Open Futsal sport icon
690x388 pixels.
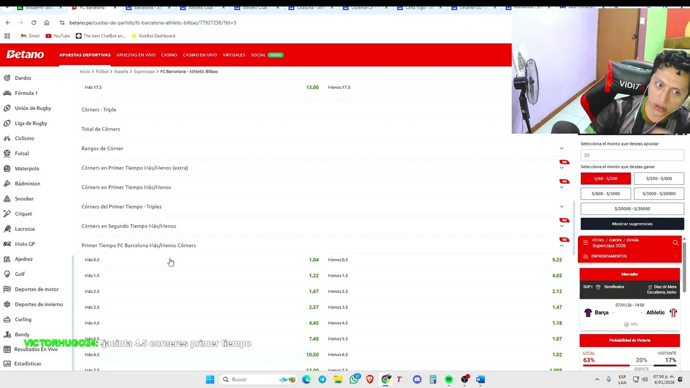7,153
